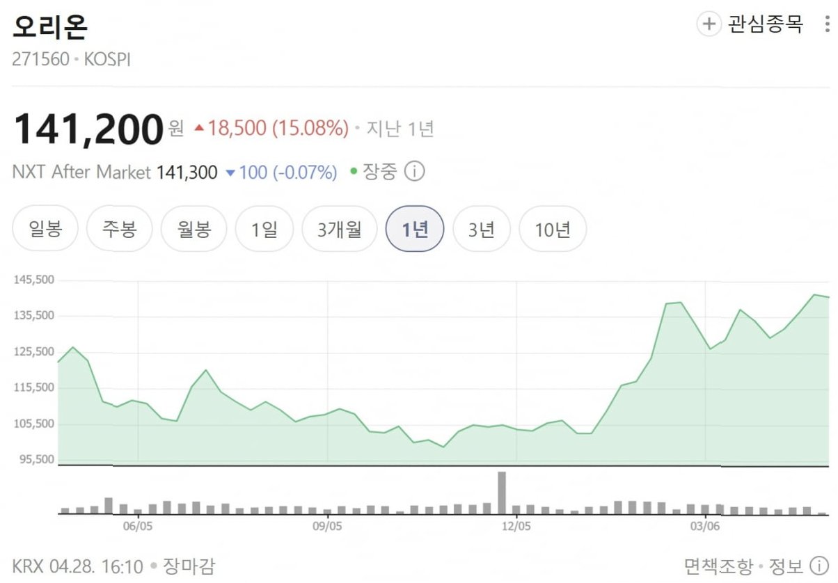Switch to the 주봉 weekly chart
838x583 pixels.
pos(119,229)
